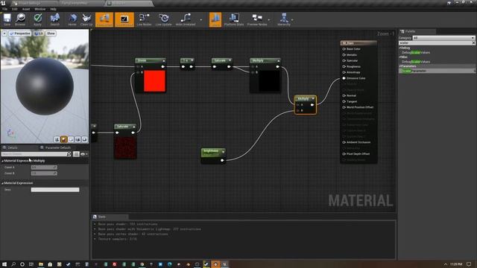The width and height of the screenshot is (477, 268).
Task: Collapse Material Expression Multiply section
Action: 2,161
